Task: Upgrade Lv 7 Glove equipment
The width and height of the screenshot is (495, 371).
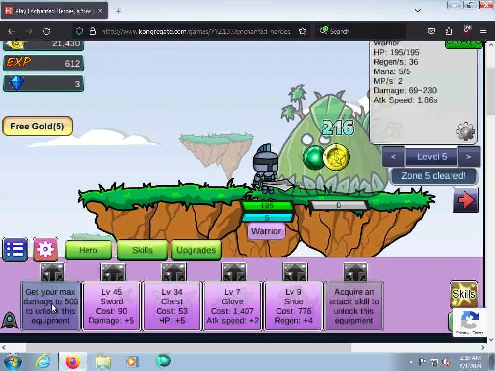Action: click(233, 306)
